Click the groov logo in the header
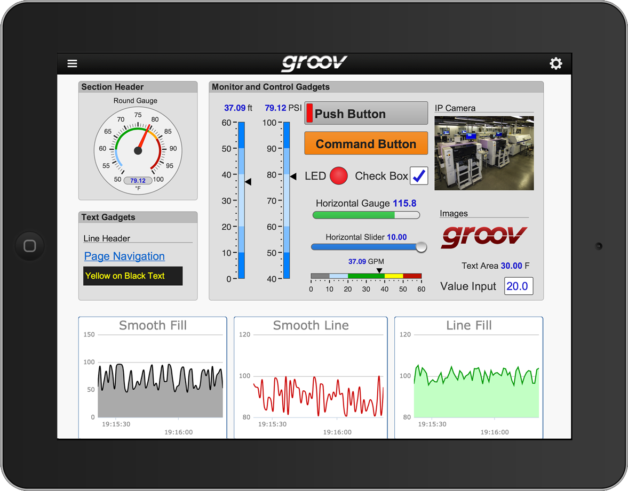This screenshot has height=491, width=628. click(x=314, y=62)
